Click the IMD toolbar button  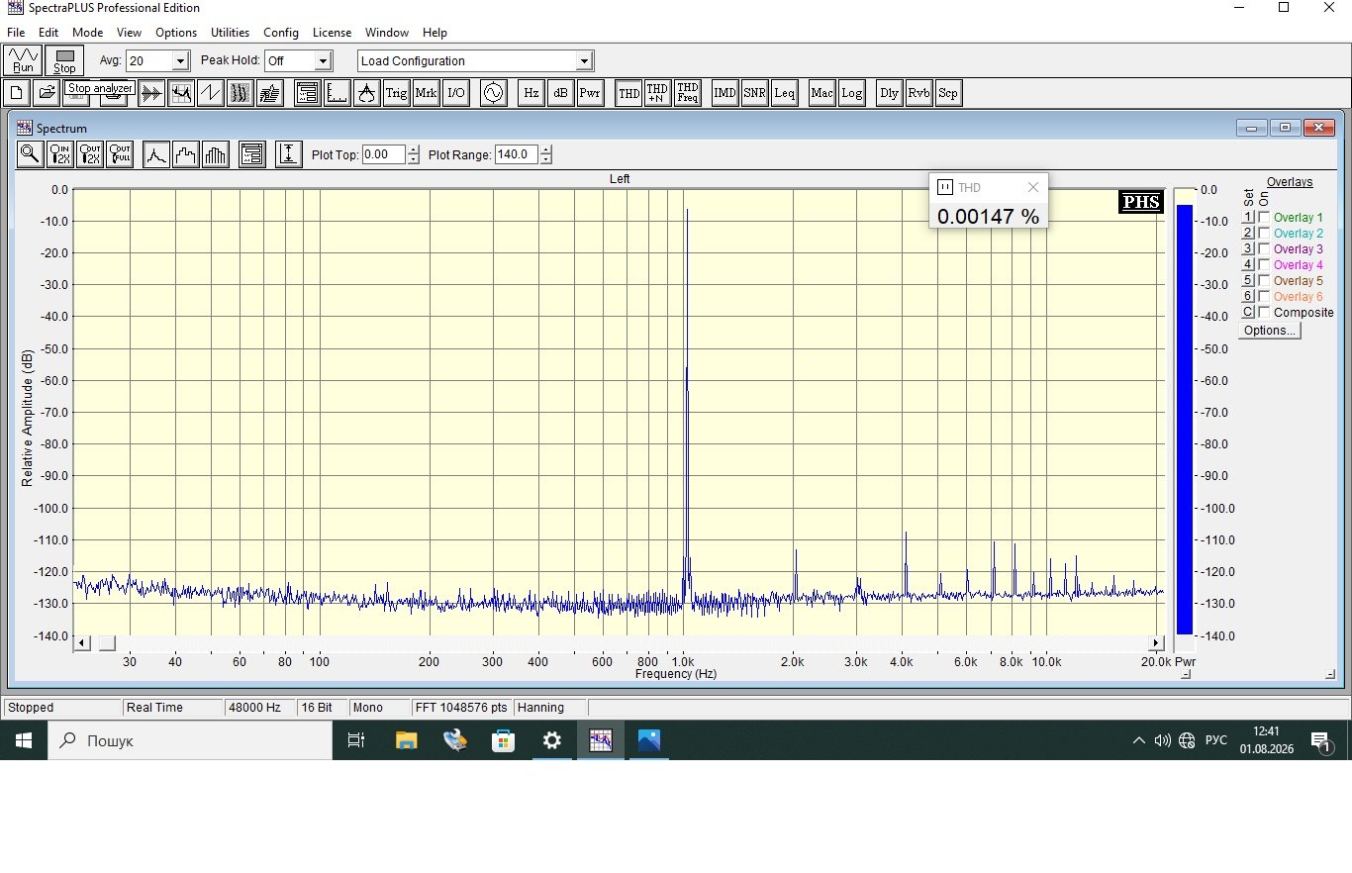pyautogui.click(x=725, y=93)
